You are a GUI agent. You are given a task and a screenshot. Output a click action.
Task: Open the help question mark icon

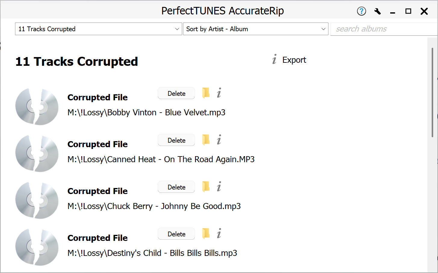point(361,11)
